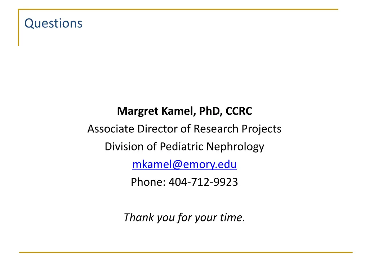Select the word "Associate" in the job title

click(x=111, y=129)
